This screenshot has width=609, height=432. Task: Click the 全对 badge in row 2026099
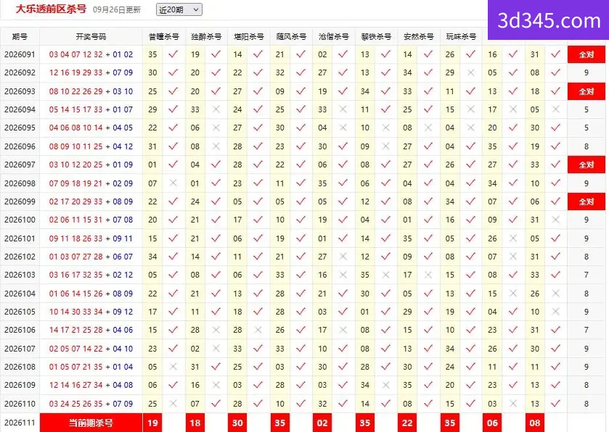click(586, 202)
